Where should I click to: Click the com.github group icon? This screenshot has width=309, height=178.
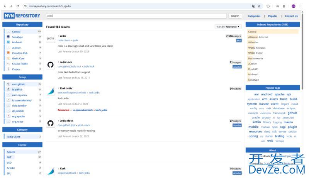(x=8, y=84)
